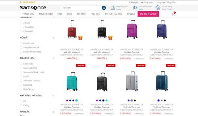198x116 pixels.
Task: Check the 2 Bánh wheel filter
Action: 21,23
